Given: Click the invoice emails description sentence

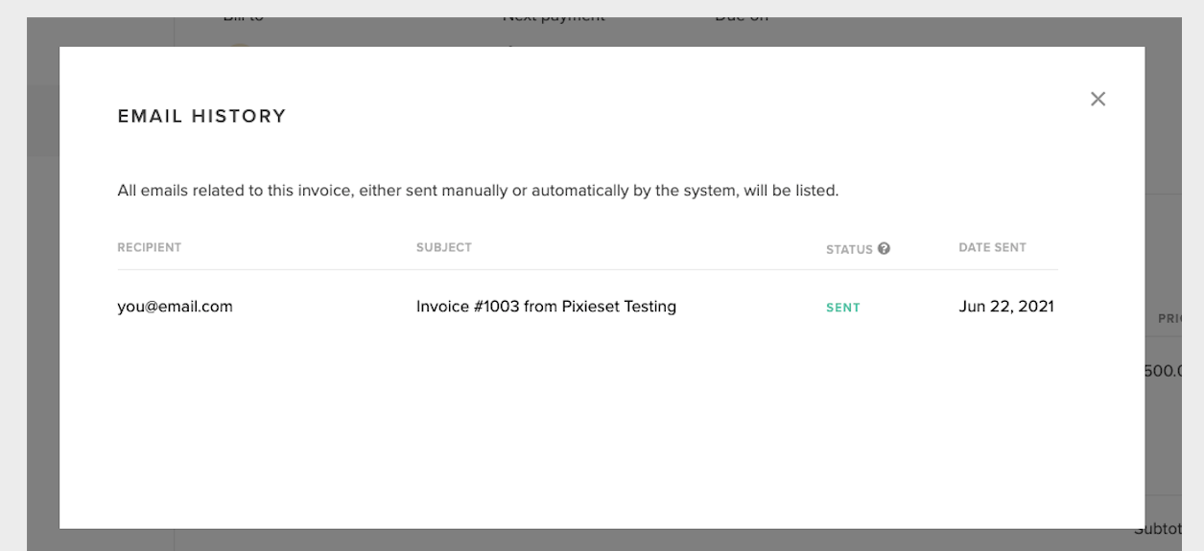Looking at the screenshot, I should 478,191.
